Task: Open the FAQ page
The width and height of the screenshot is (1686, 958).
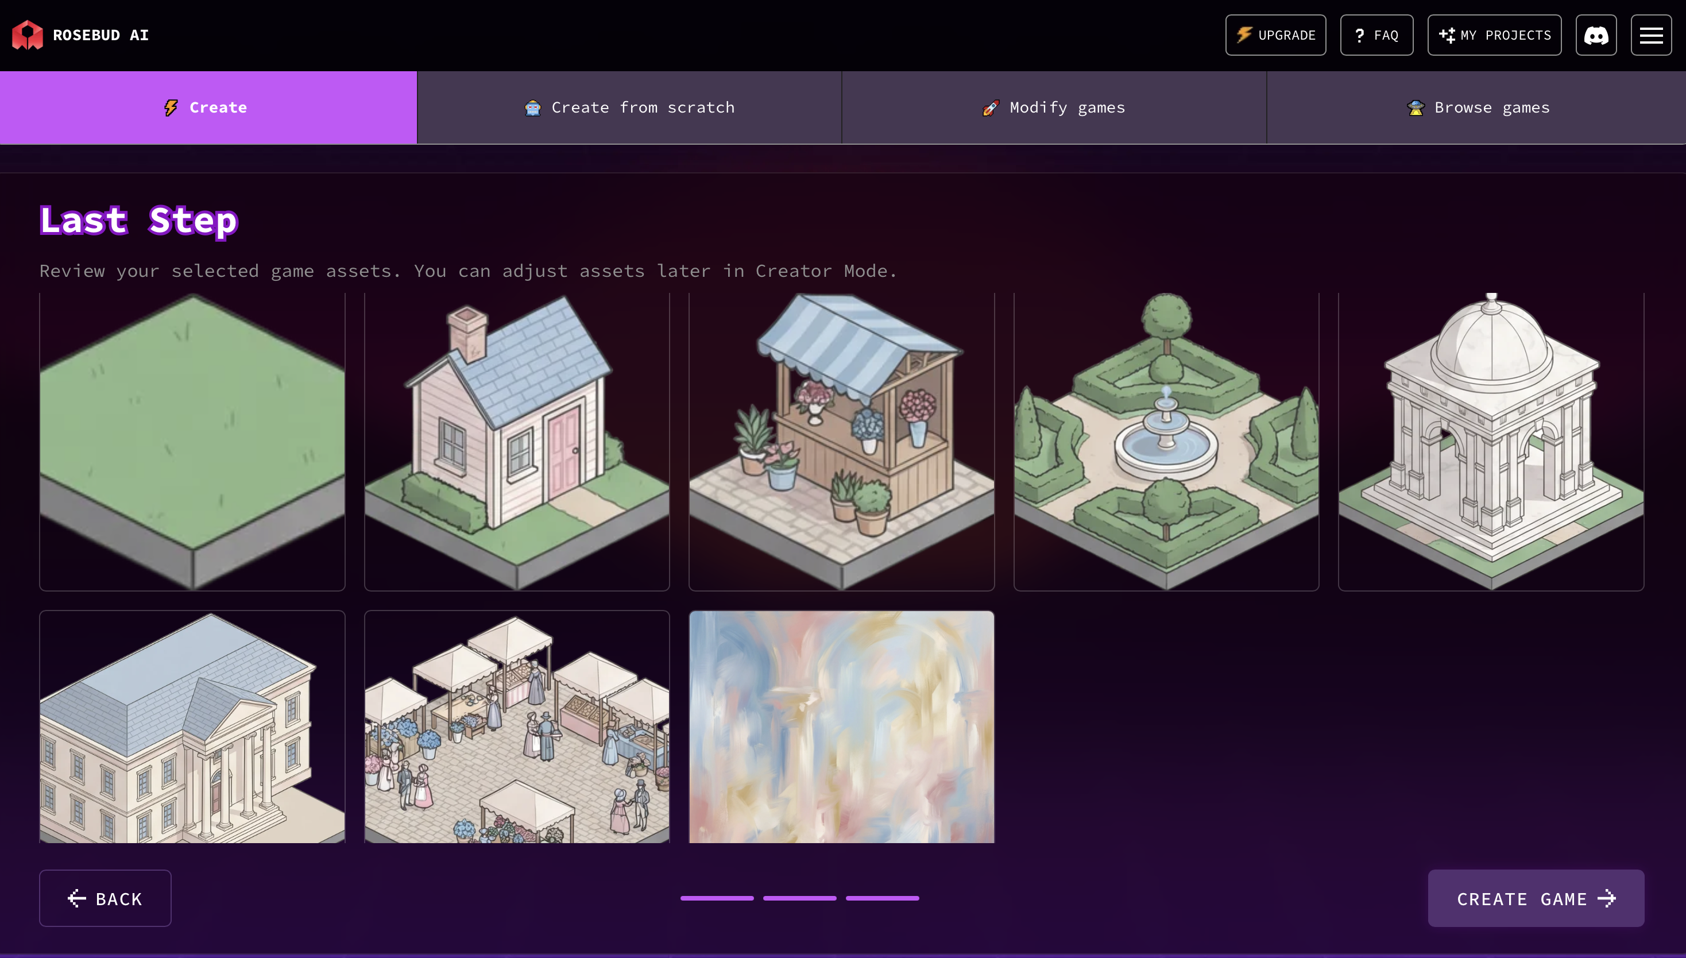Action: (x=1376, y=35)
